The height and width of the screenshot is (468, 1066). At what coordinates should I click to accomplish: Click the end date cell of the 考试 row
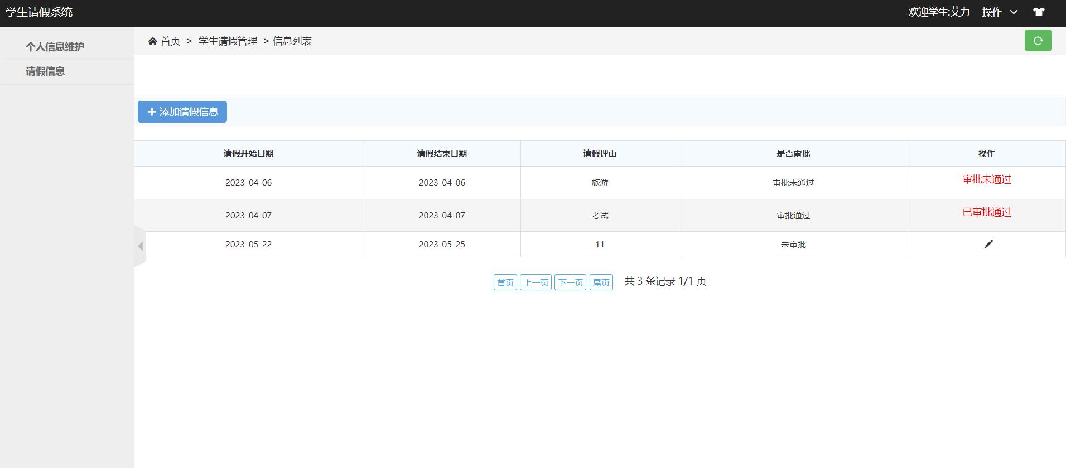(442, 216)
